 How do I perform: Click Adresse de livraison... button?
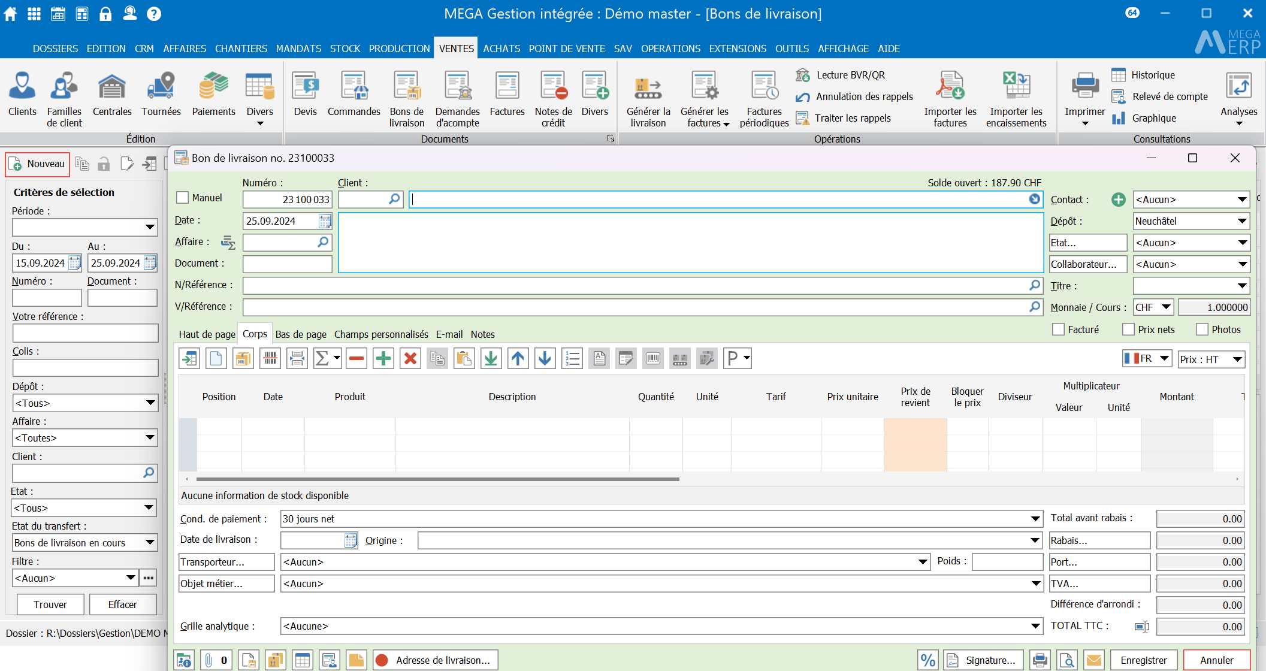(435, 660)
